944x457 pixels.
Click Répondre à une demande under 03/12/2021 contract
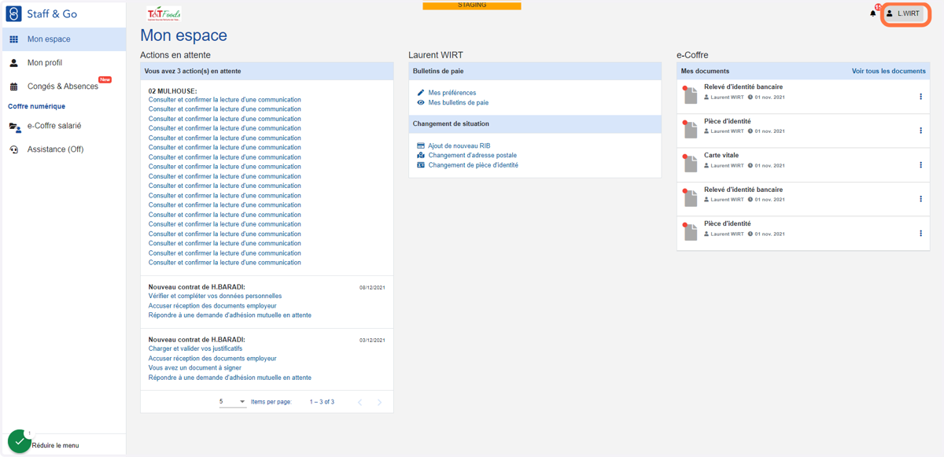coord(230,378)
